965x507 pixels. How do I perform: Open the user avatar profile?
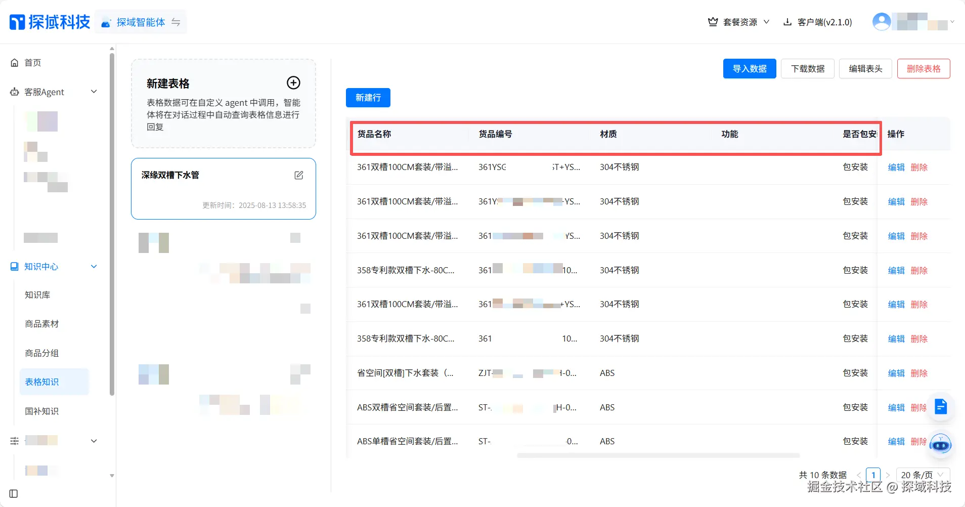tap(882, 21)
